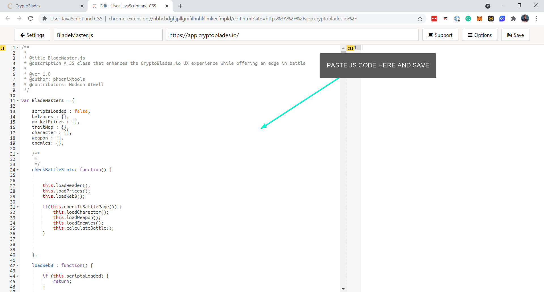Fold the comment block at line 21
544x292 pixels.
18,154
